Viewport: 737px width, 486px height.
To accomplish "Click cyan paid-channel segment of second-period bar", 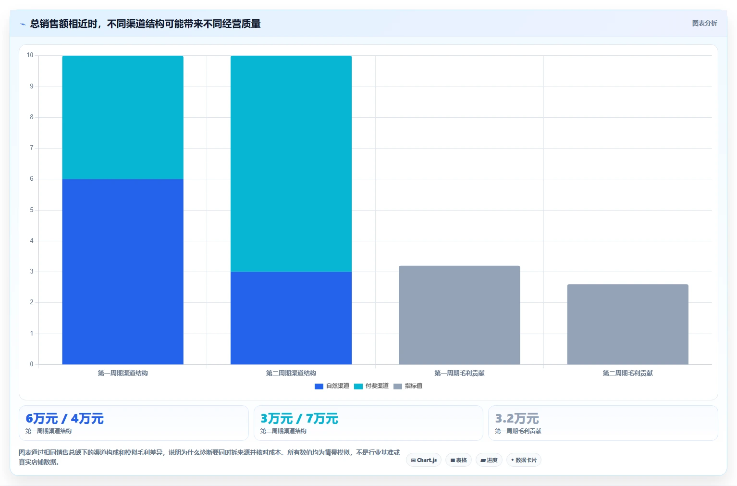I will point(291,164).
